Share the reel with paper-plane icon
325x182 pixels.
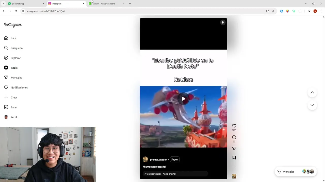(x=234, y=149)
